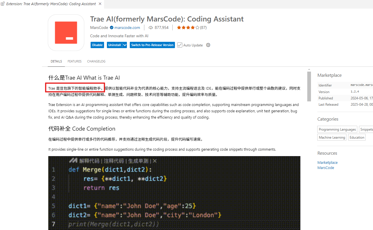Open the CHANGELOG tab

[96, 61]
